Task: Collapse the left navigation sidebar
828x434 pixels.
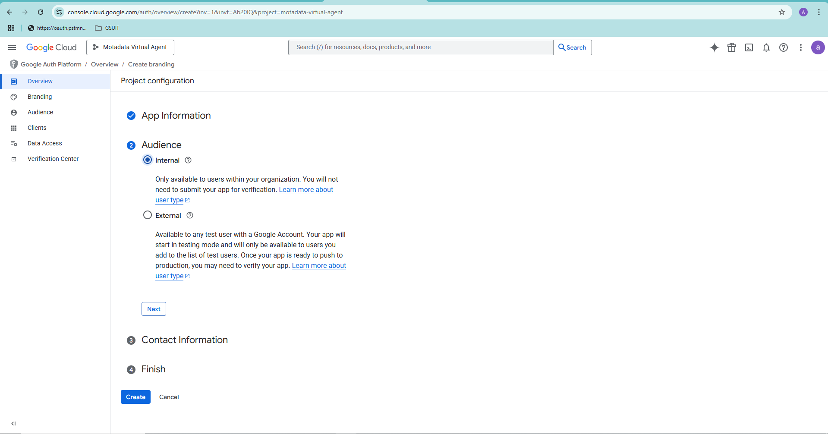Action: 14,423
